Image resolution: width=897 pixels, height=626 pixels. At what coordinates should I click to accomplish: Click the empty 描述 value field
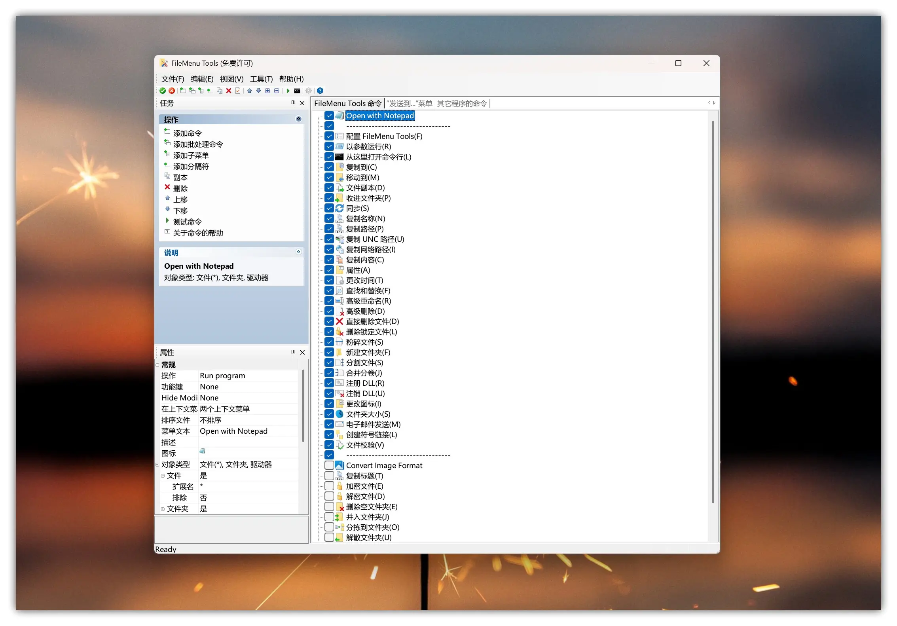coord(248,442)
